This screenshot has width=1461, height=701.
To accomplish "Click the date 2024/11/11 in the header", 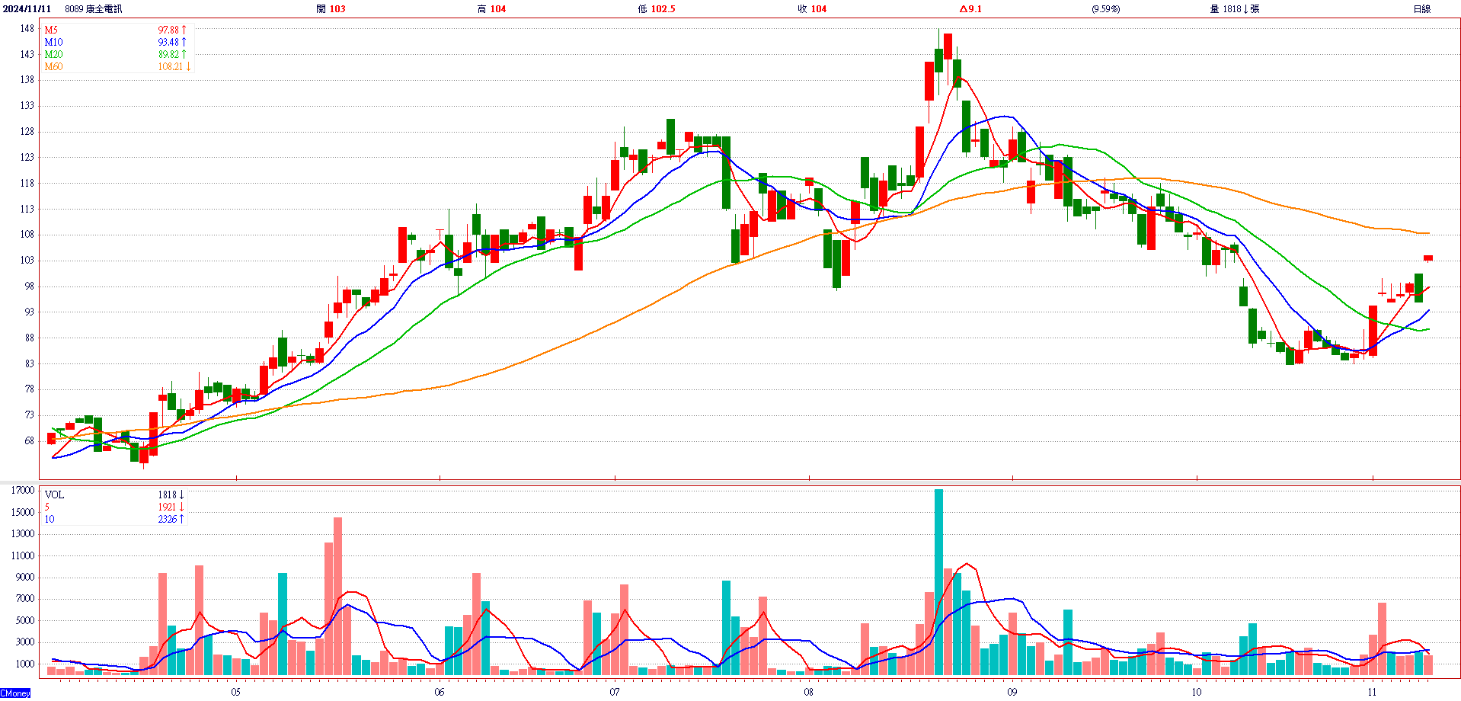I will tap(27, 9).
